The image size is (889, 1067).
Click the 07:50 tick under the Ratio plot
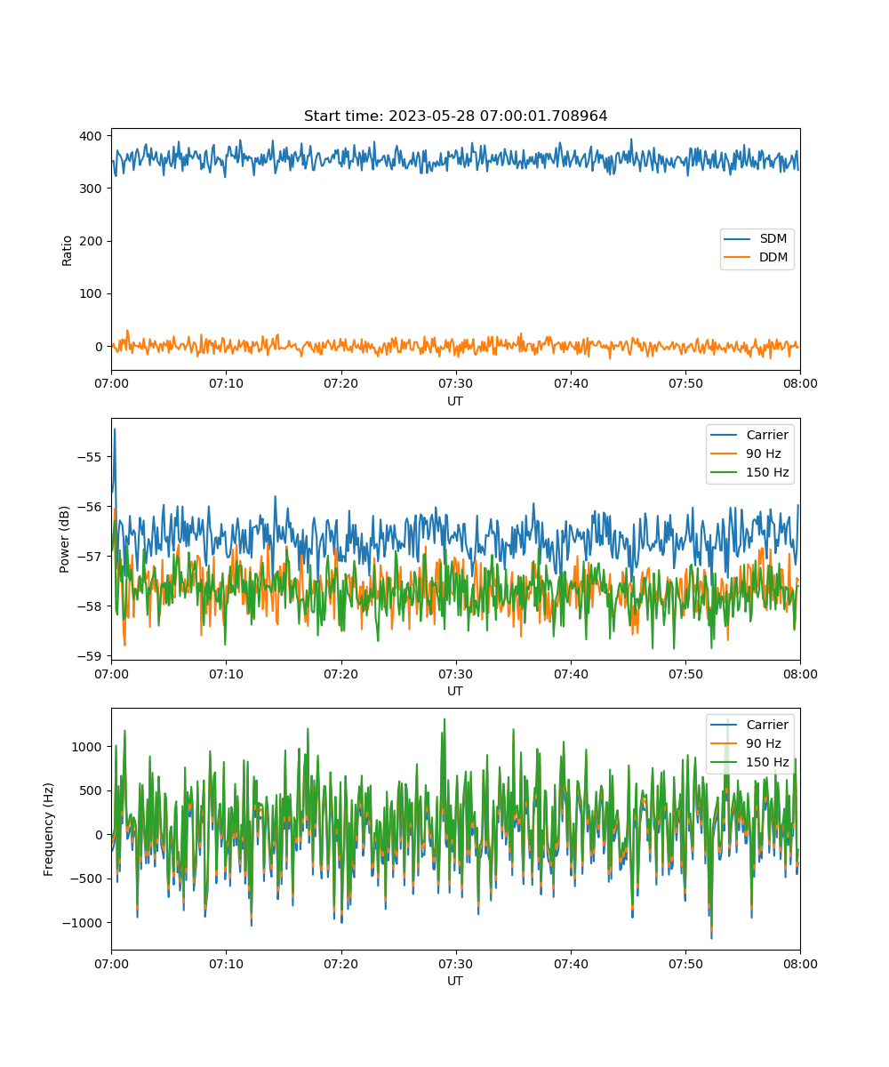(x=685, y=383)
